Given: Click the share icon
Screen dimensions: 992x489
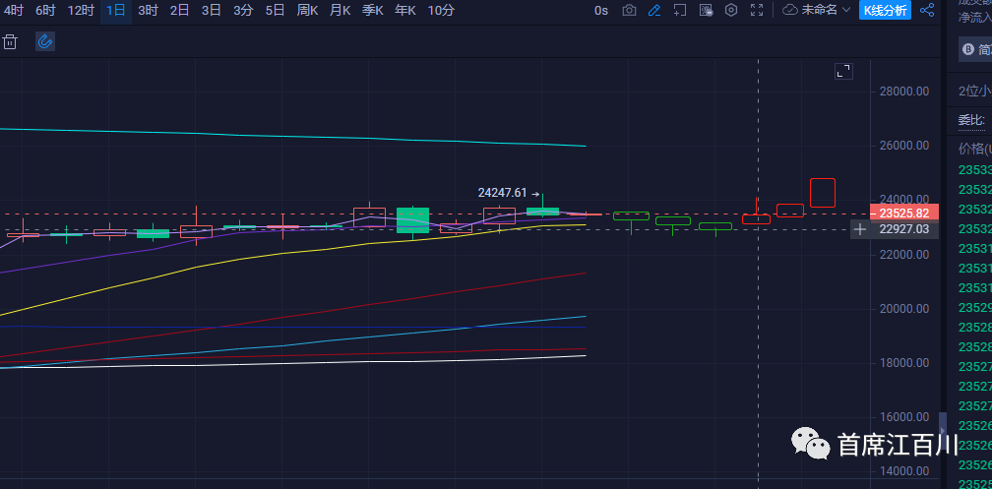Looking at the screenshot, I should 927,10.
